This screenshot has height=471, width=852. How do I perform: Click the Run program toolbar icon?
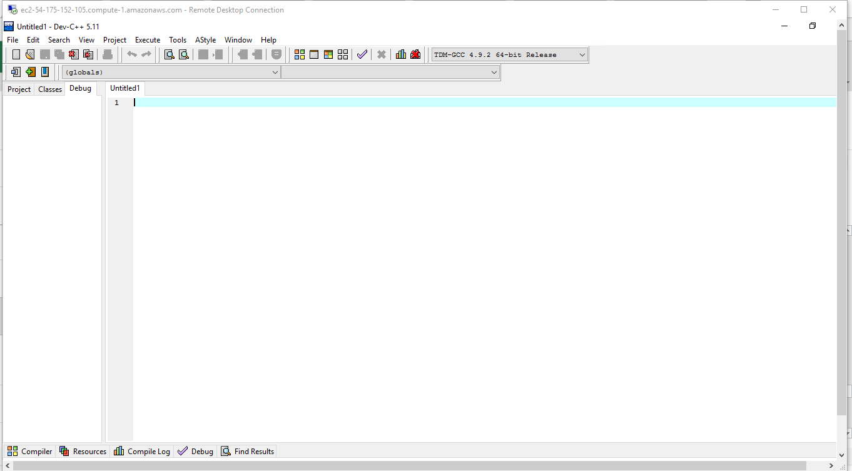coord(314,54)
